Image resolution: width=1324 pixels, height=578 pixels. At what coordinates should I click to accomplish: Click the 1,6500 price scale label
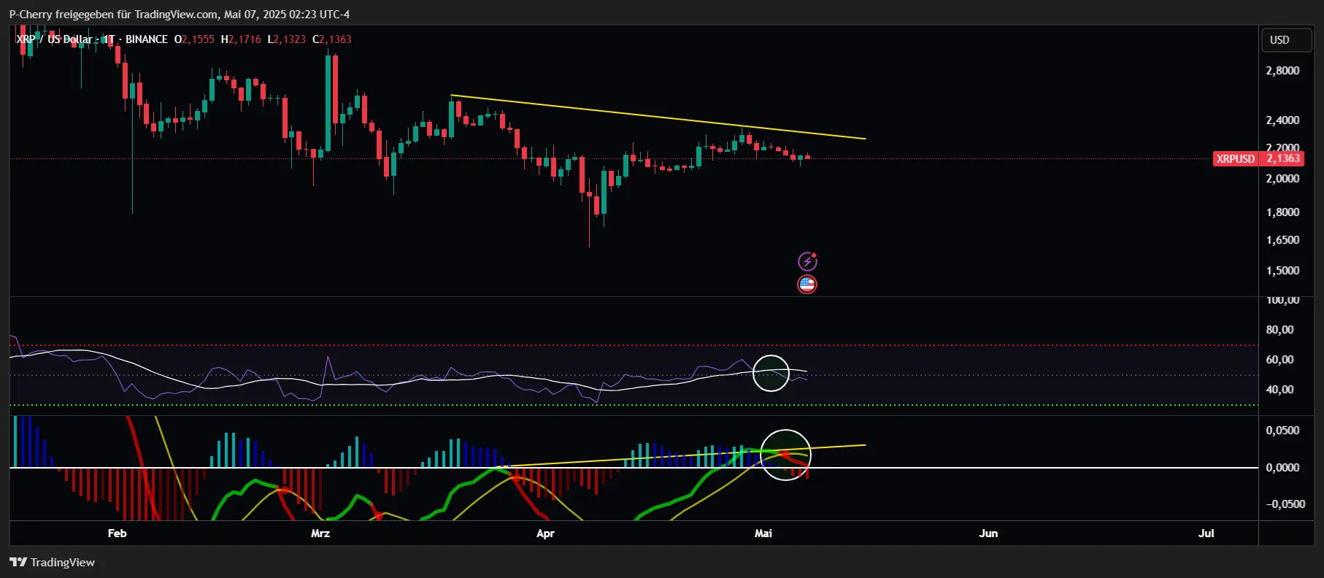click(x=1282, y=240)
